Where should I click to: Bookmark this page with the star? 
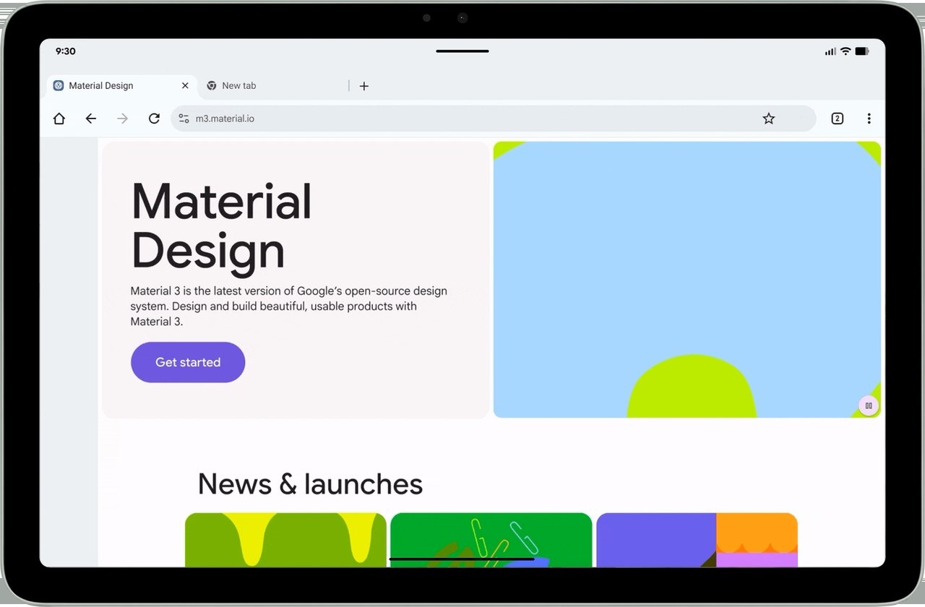pyautogui.click(x=769, y=119)
